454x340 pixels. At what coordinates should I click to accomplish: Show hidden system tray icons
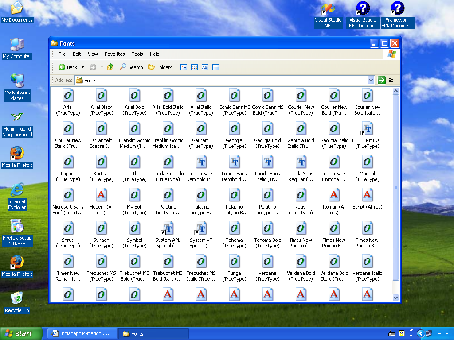tap(420, 334)
